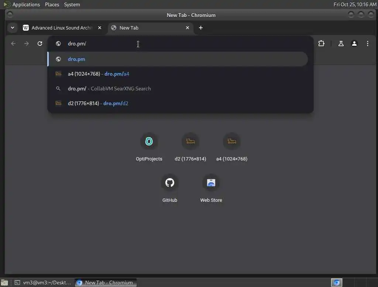
Task: Go back using the back arrow
Action: coord(13,44)
